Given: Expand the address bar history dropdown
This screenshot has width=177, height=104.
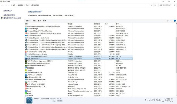Looking at the screenshot, I should pyautogui.click(x=151, y=5).
